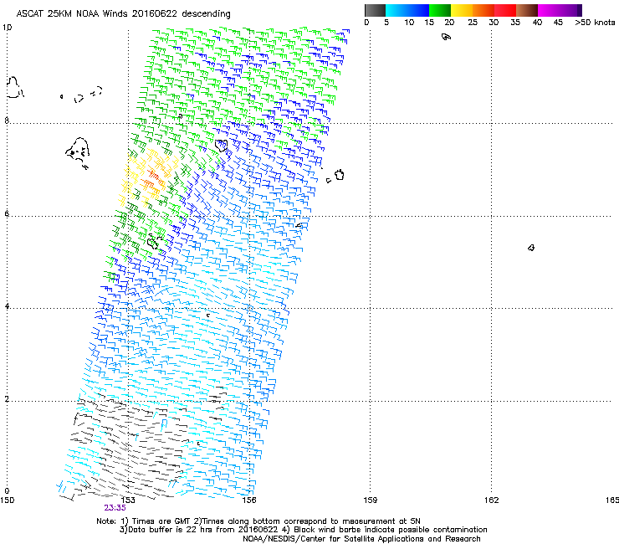Click the legend tick label '25'

[473, 23]
